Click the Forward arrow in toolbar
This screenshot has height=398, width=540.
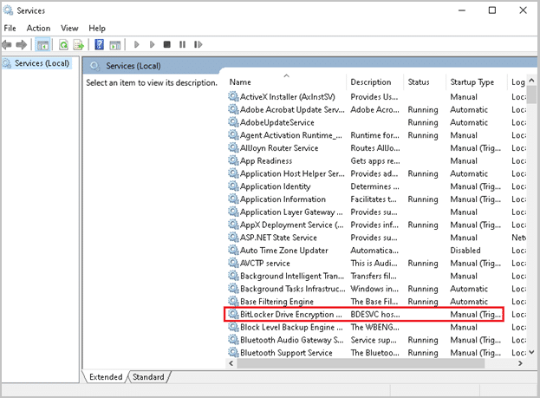click(x=21, y=44)
